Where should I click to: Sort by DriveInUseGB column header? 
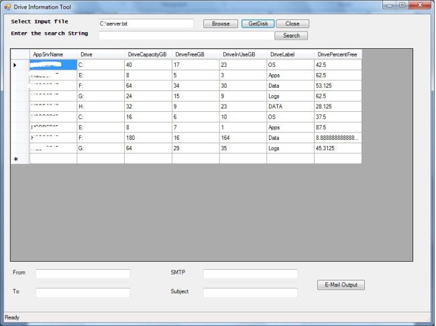click(243, 54)
